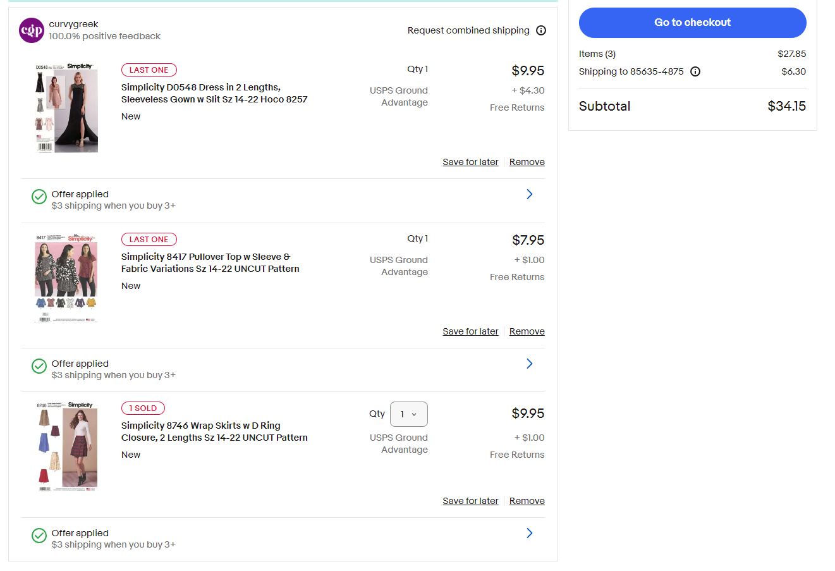835x571 pixels.
Task: Go to checkout
Action: [693, 23]
